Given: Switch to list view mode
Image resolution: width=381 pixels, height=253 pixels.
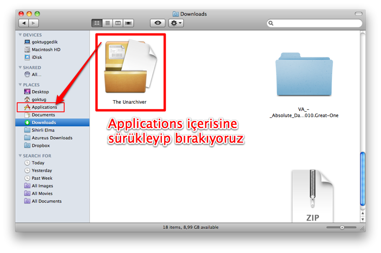Looking at the screenshot, I should 107,23.
